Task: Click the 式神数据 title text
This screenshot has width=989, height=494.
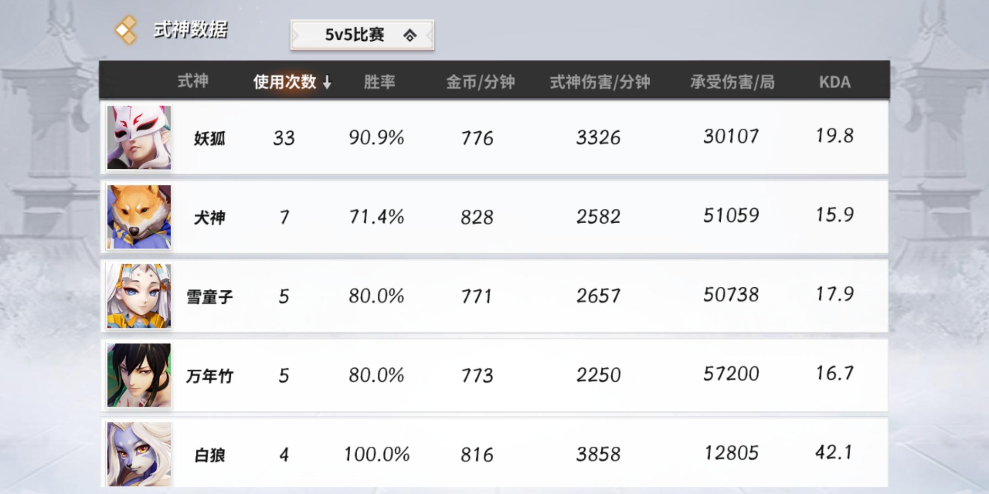Action: click(x=190, y=30)
